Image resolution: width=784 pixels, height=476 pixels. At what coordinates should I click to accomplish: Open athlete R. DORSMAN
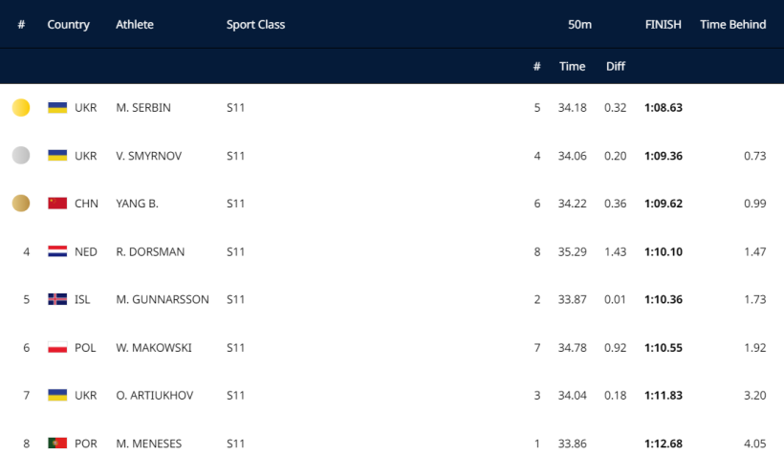click(x=150, y=251)
